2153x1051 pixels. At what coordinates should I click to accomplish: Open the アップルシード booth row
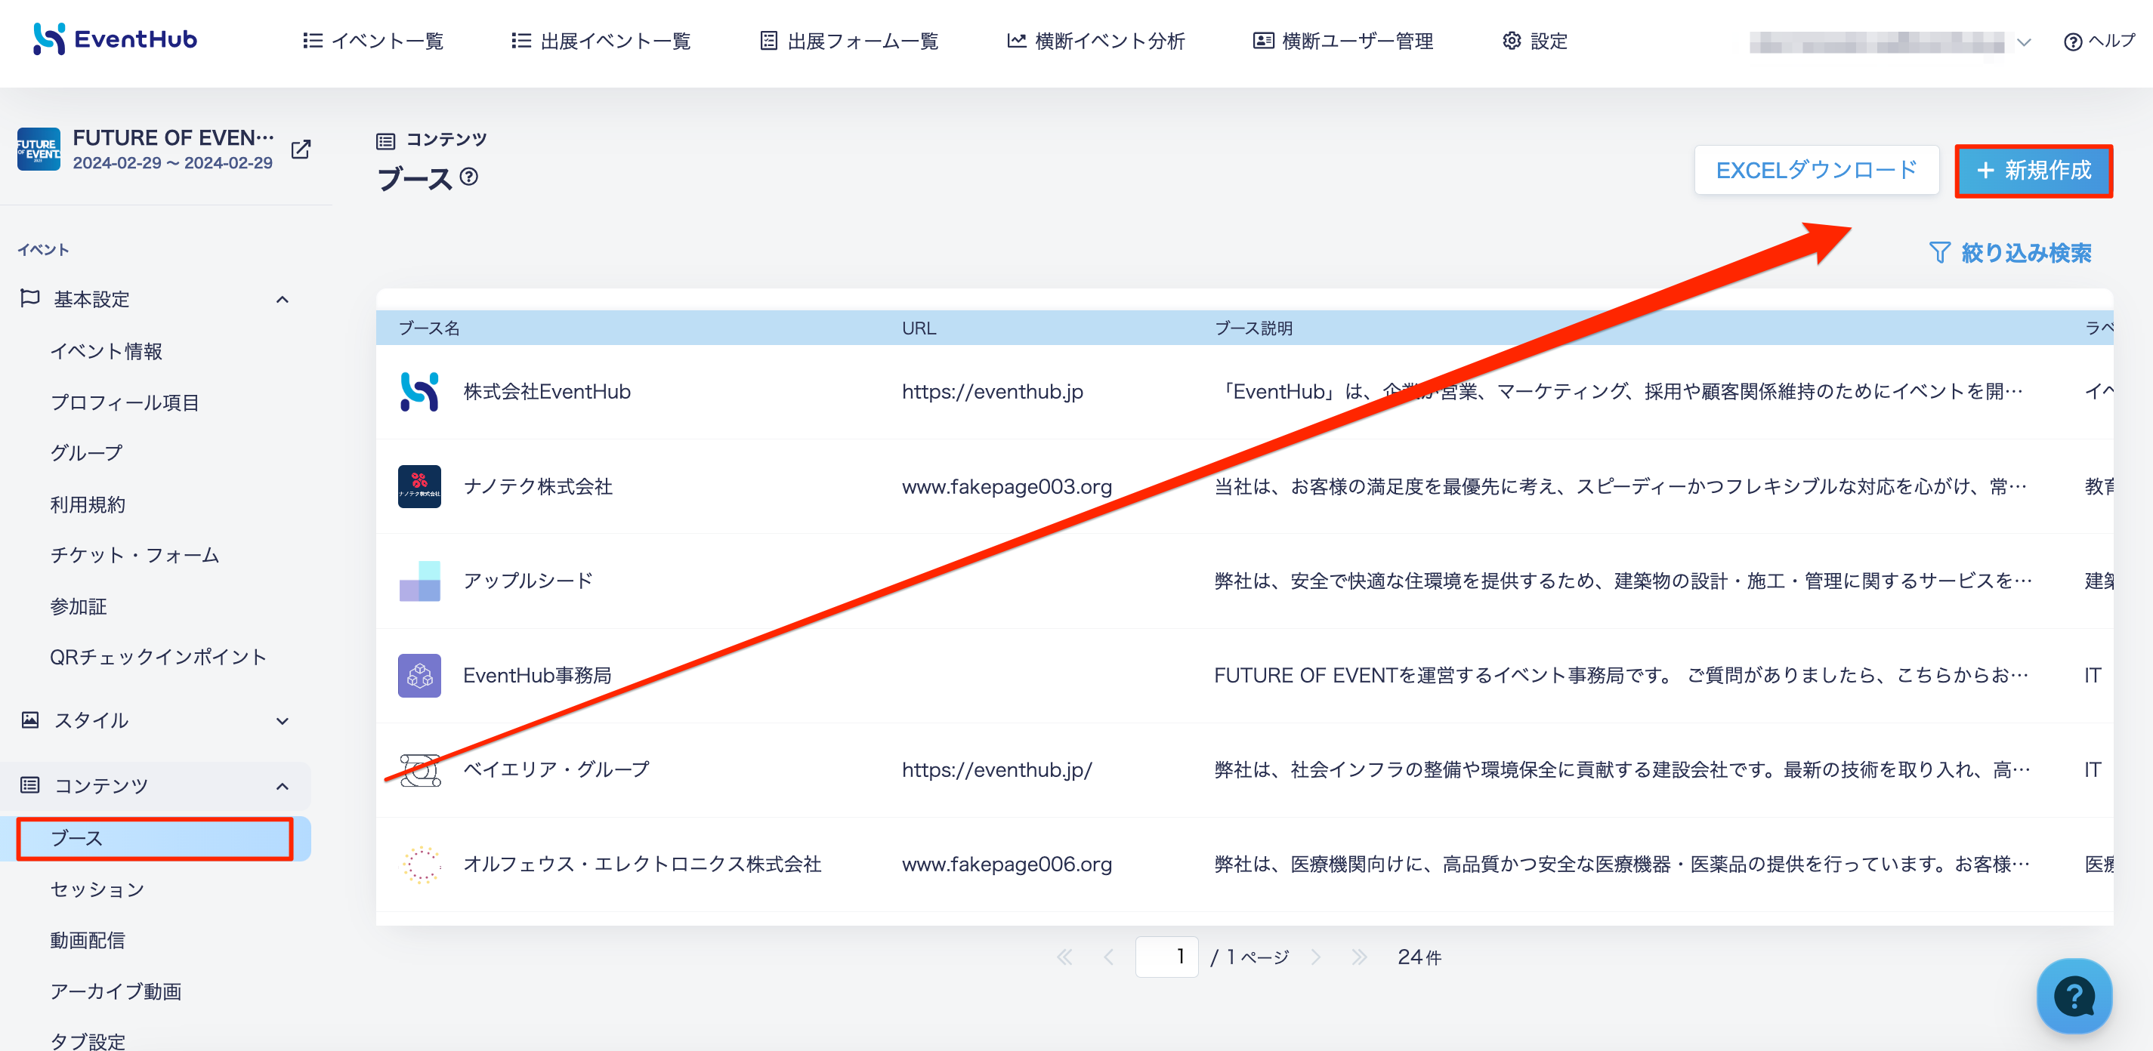tap(1244, 581)
